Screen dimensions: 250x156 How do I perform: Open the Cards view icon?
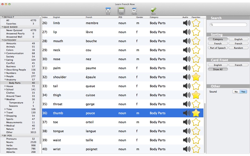click(134, 10)
